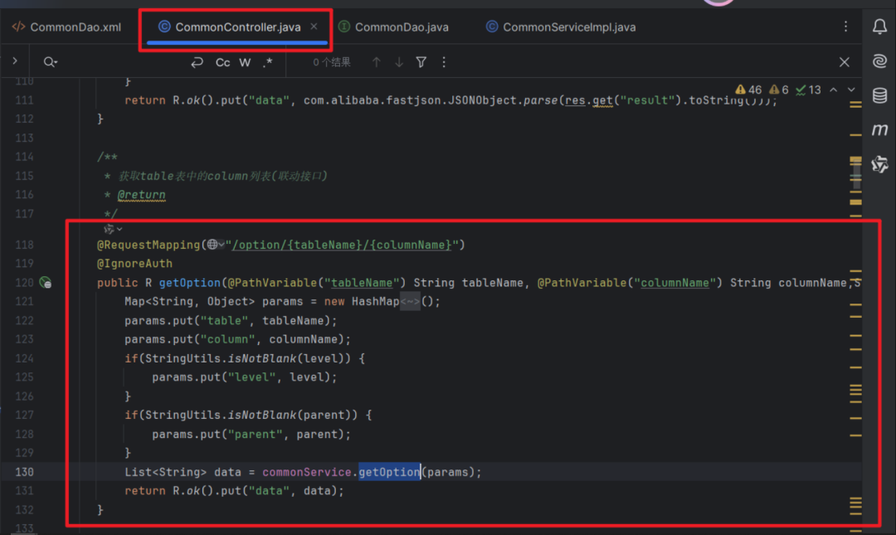
Task: Open the URL globe dropdown in RequestMapping
Action: 216,244
